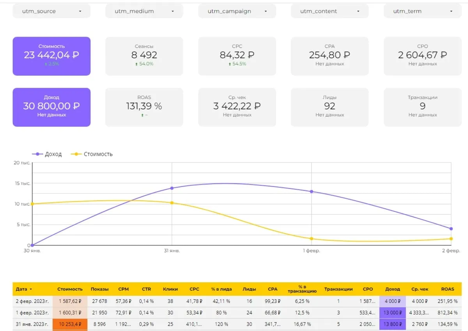
Task: Click the Транзакции scorecard showing 9
Action: click(x=422, y=107)
